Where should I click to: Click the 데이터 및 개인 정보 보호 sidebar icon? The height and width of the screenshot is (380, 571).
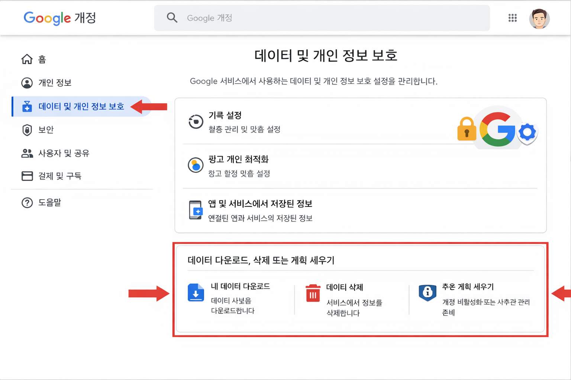pos(27,107)
